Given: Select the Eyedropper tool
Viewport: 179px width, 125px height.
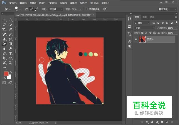Looking at the screenshot, I should click(10, 29).
